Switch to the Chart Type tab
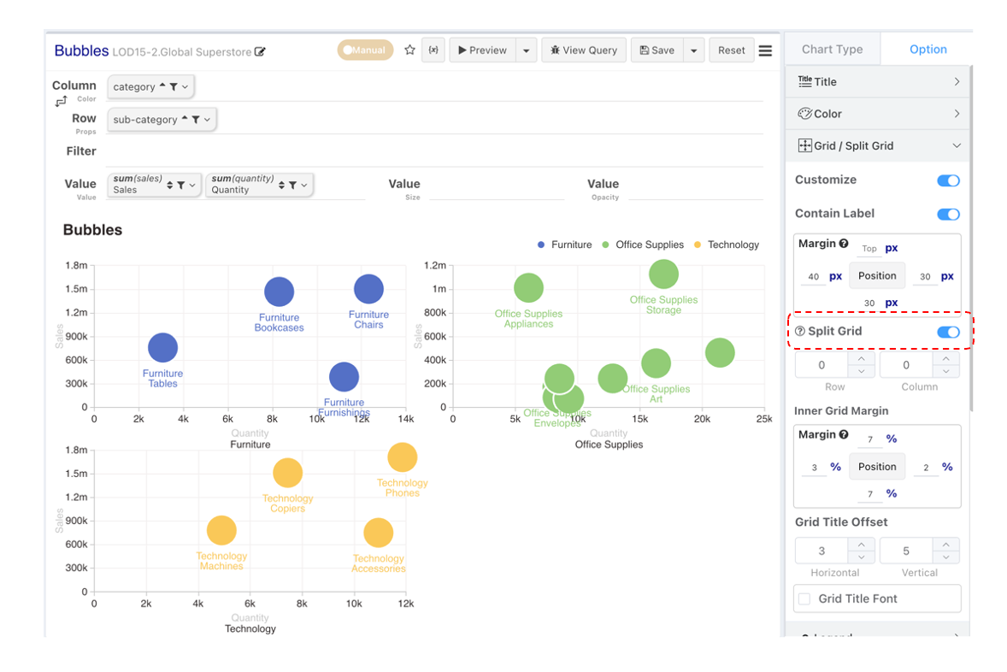Viewport: 1007px width, 672px height. click(833, 49)
